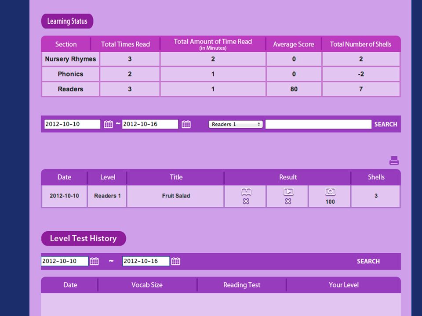Focus the Level Test History start date field

point(65,261)
